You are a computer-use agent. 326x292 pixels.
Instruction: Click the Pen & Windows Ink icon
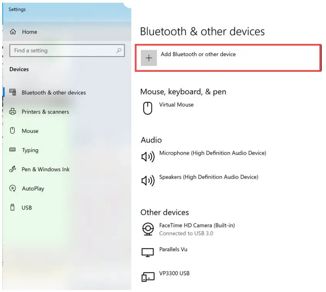13,169
